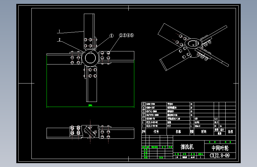Image resolution: width=257 pixels, height=167 pixels.
Task: Click the title text 擦洗机
Action: 187,146
